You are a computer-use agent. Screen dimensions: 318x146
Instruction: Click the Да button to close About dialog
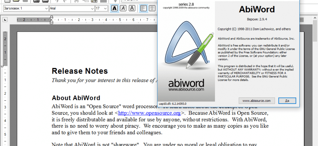coord(287,101)
